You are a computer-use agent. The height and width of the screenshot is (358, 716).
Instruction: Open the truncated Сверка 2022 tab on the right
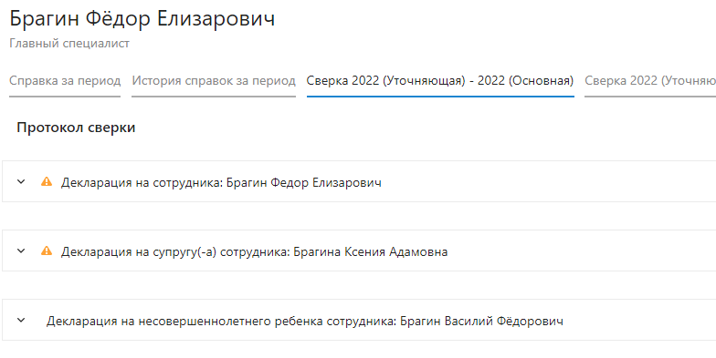(650, 80)
